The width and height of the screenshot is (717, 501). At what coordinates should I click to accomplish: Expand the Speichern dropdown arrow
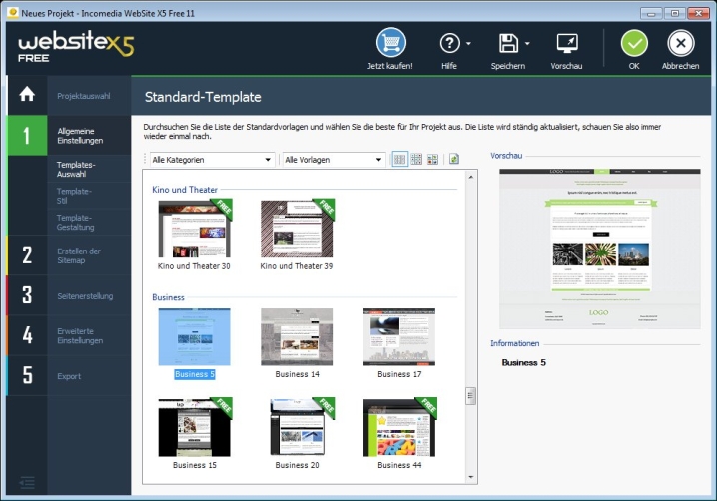(x=527, y=45)
